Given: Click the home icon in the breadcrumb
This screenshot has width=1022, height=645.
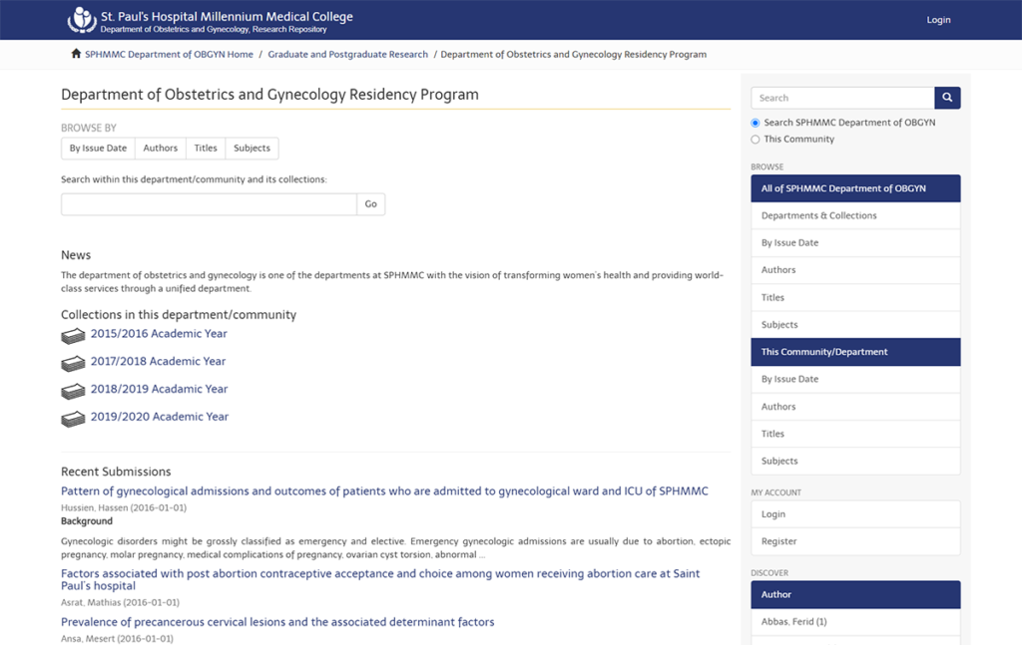Looking at the screenshot, I should point(76,54).
